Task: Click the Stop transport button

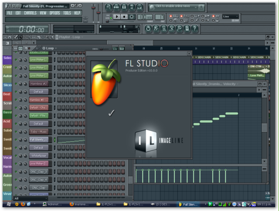Action: [x=124, y=17]
